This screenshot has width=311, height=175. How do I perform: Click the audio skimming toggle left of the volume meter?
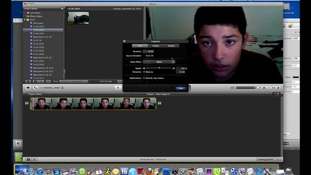tap(232, 87)
